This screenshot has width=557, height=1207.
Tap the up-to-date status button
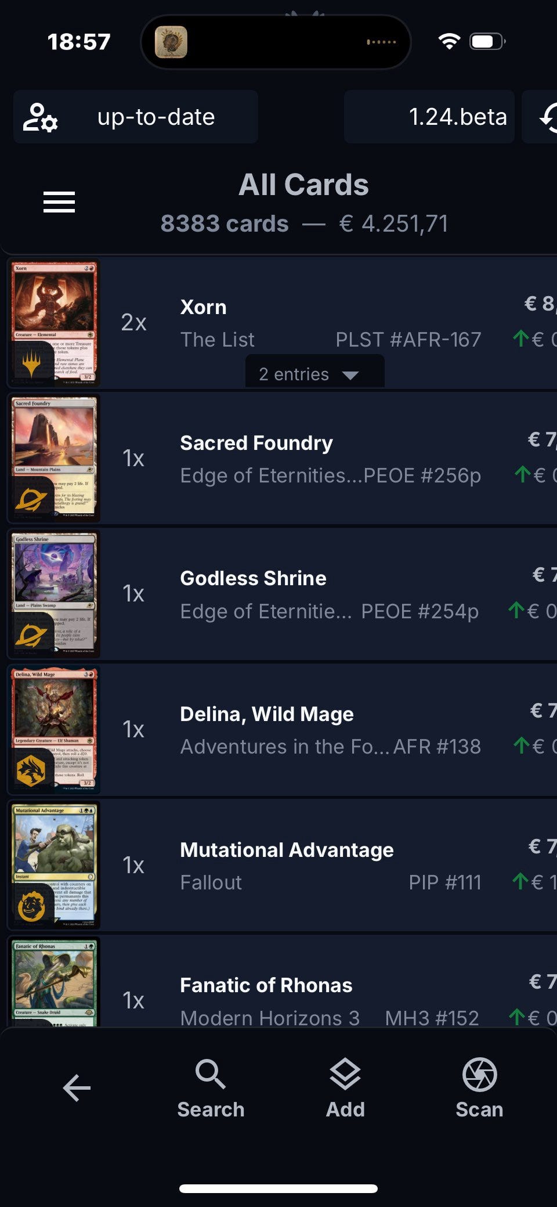[x=155, y=117]
